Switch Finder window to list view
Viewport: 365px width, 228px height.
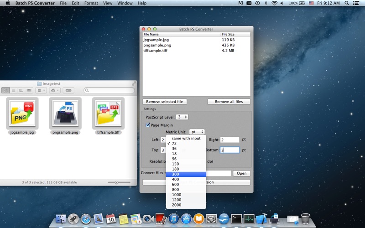click(14, 90)
